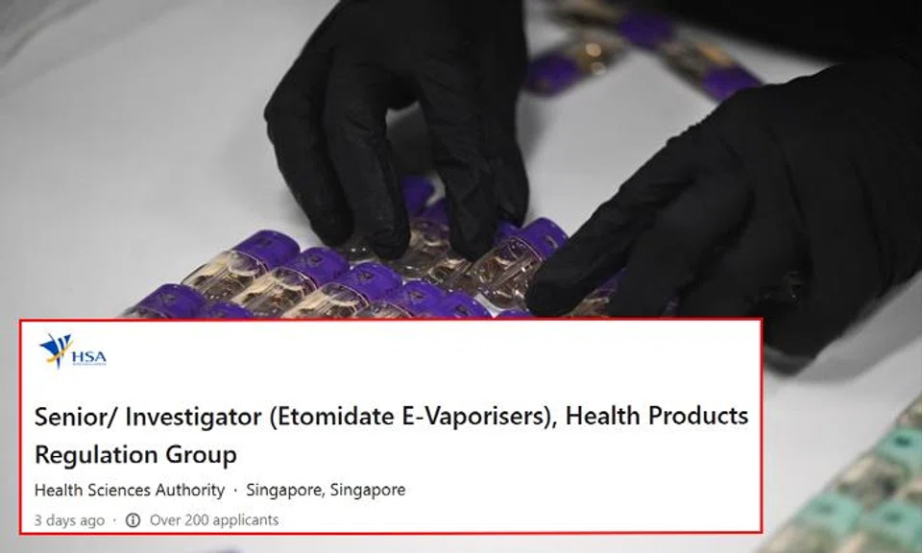The height and width of the screenshot is (553, 922).
Task: Open the Health Sciences Authority company link
Action: (130, 491)
